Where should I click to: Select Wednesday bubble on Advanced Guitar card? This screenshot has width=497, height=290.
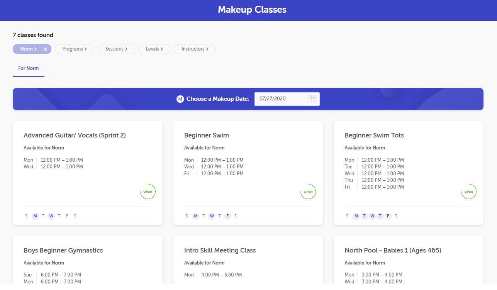[x=51, y=216]
